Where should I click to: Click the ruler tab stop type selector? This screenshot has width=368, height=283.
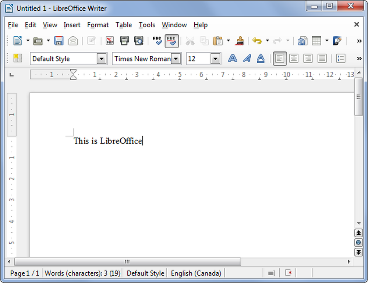pos(11,75)
